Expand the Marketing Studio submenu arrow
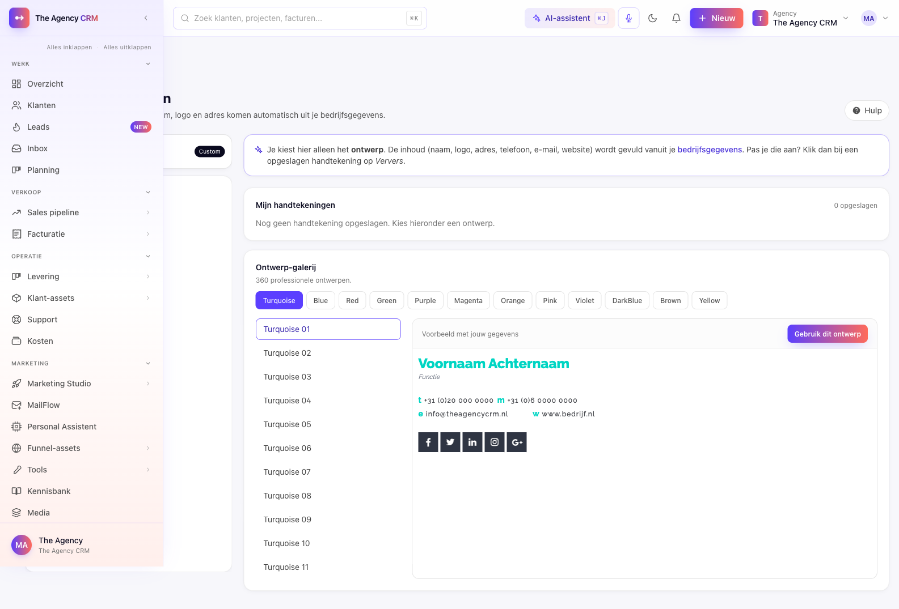This screenshot has height=609, width=899. coord(148,384)
